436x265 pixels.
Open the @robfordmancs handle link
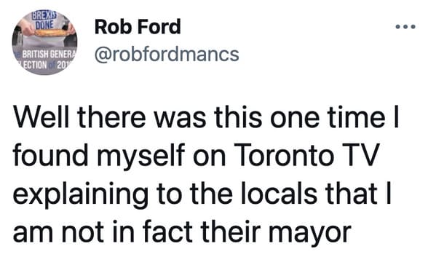(167, 54)
